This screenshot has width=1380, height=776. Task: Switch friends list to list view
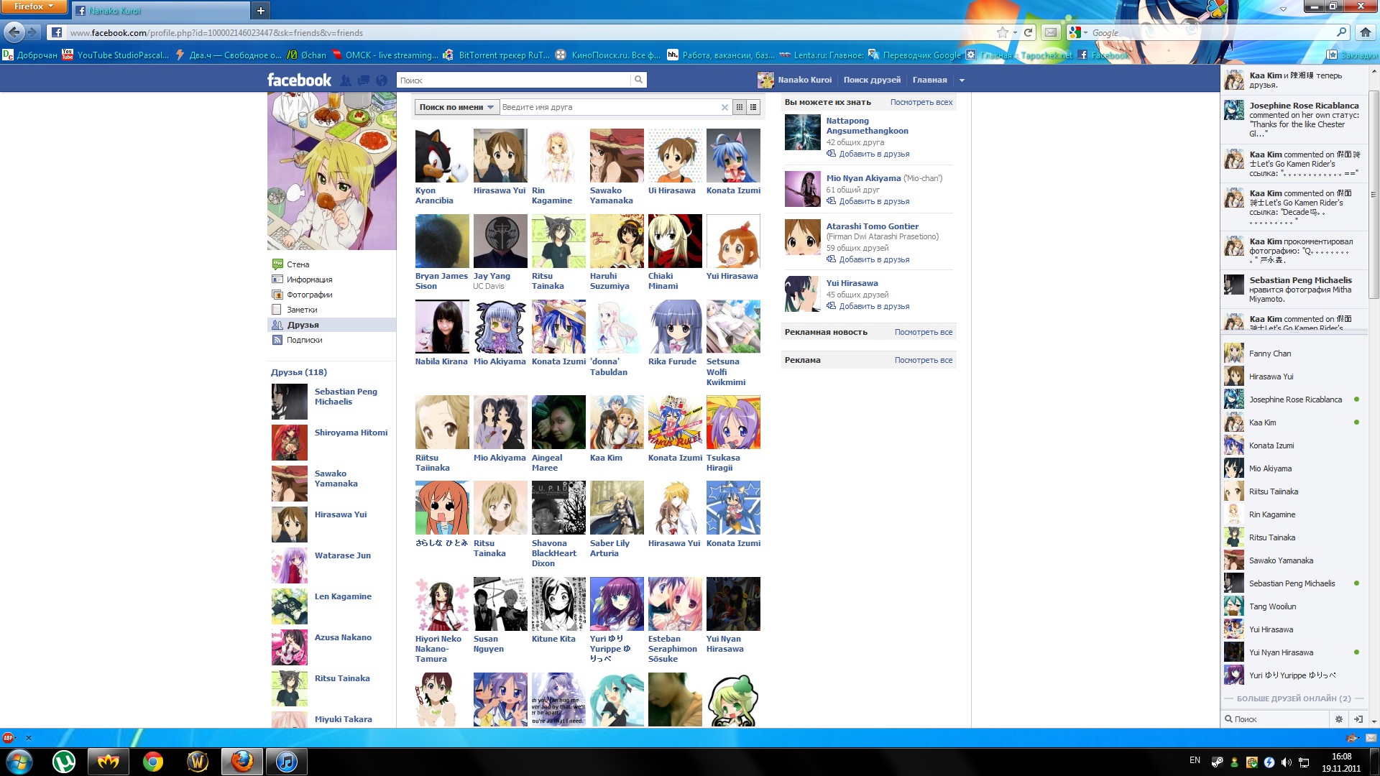[753, 108]
